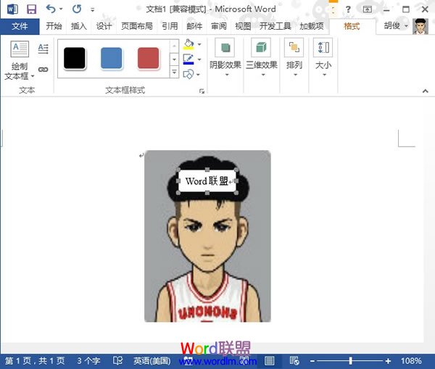The image size is (435, 369).
Task: Click the Draw Text Box button
Action: tap(20, 59)
